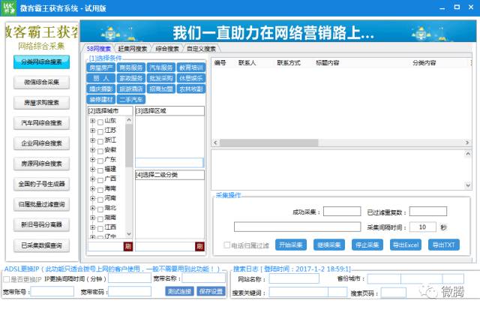Pick the 家政服务 category
The image size is (480, 313).
tap(131, 78)
